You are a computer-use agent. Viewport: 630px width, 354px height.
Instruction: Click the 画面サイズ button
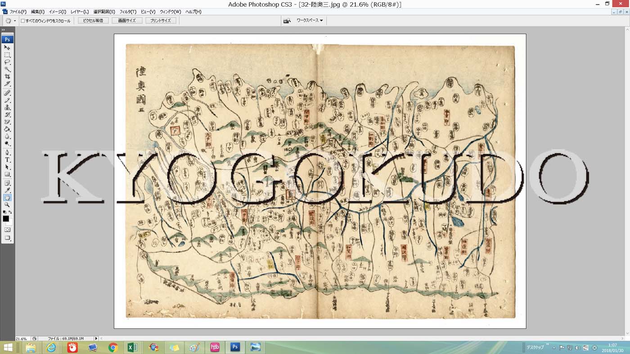127,21
